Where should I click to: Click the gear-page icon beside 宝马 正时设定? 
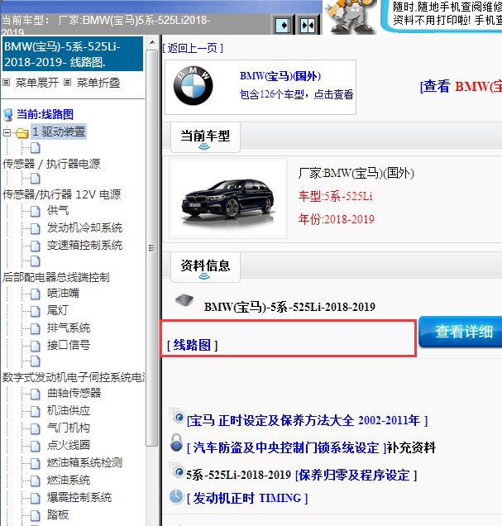point(177,416)
